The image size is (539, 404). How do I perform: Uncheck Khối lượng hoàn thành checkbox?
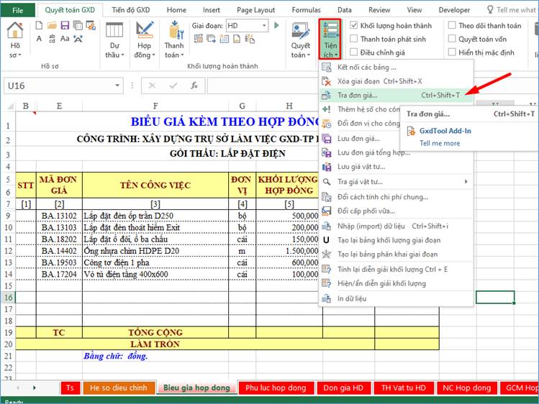tap(354, 25)
